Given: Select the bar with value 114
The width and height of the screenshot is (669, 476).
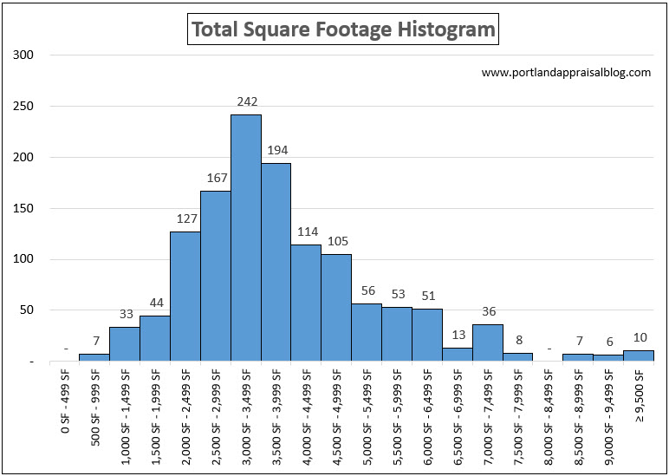Looking at the screenshot, I should pos(306,303).
